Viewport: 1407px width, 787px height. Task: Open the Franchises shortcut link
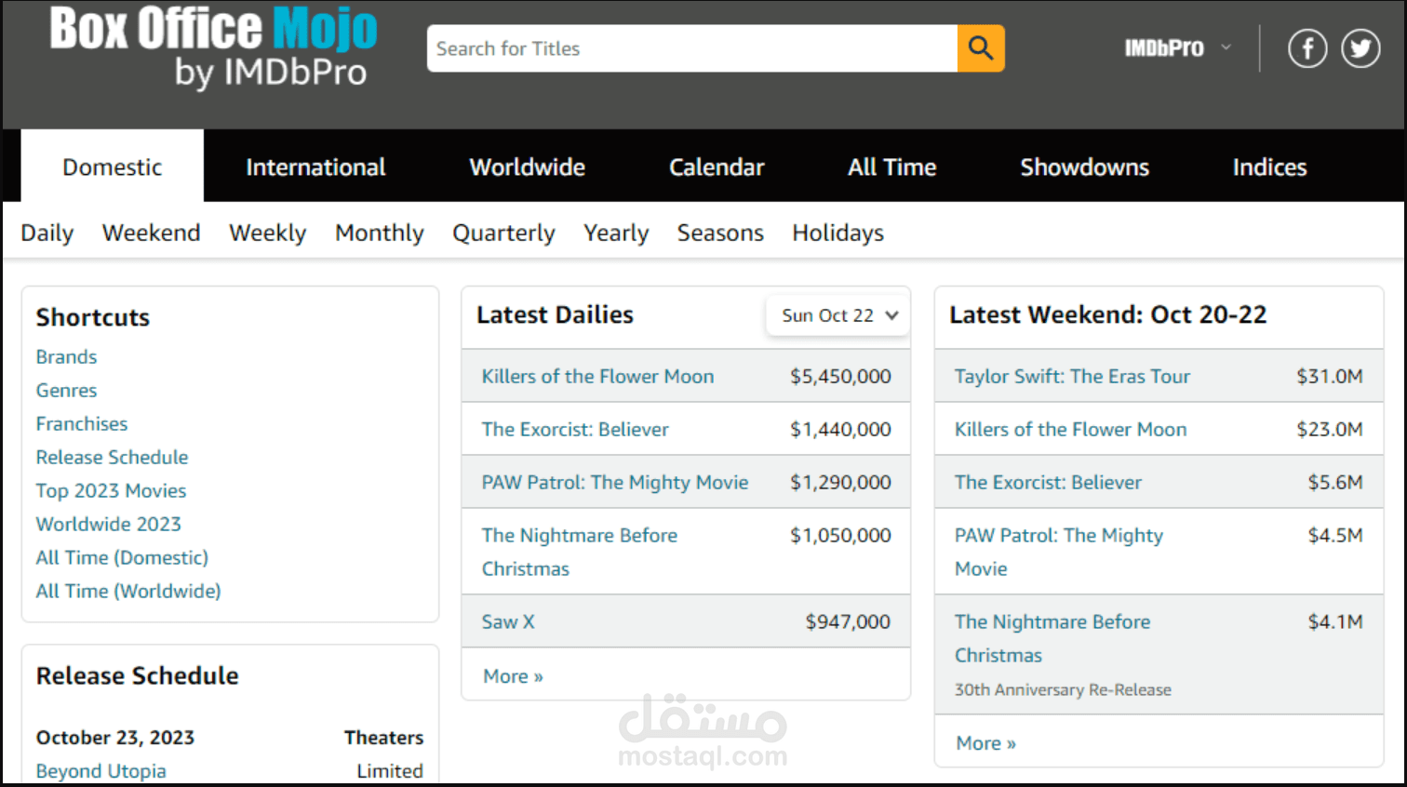point(82,424)
